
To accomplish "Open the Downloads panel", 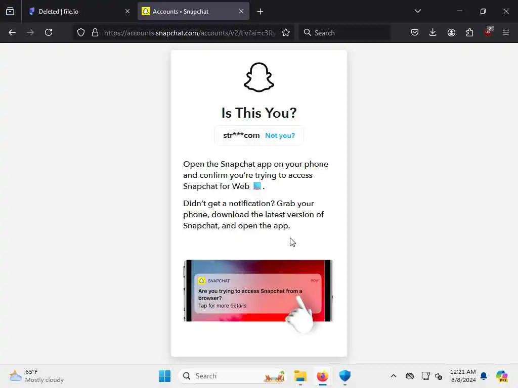I will [x=433, y=32].
